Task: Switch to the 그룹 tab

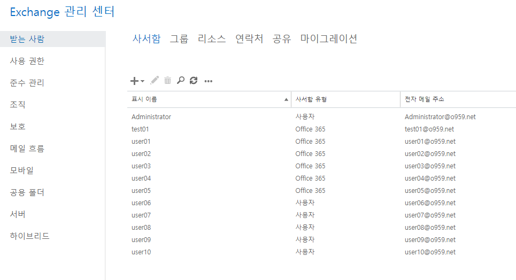Action: pyautogui.click(x=179, y=39)
